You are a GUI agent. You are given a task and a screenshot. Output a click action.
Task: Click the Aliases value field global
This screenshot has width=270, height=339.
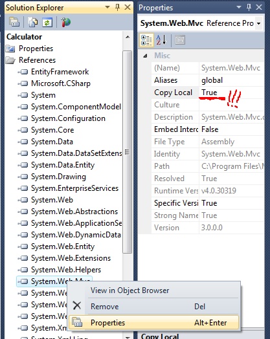tap(232, 80)
